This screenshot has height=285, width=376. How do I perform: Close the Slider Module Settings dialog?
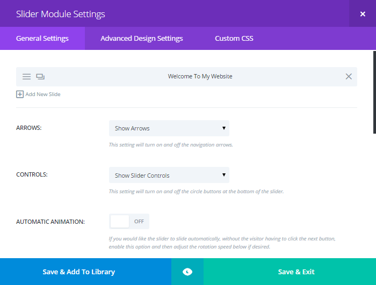pyautogui.click(x=363, y=14)
